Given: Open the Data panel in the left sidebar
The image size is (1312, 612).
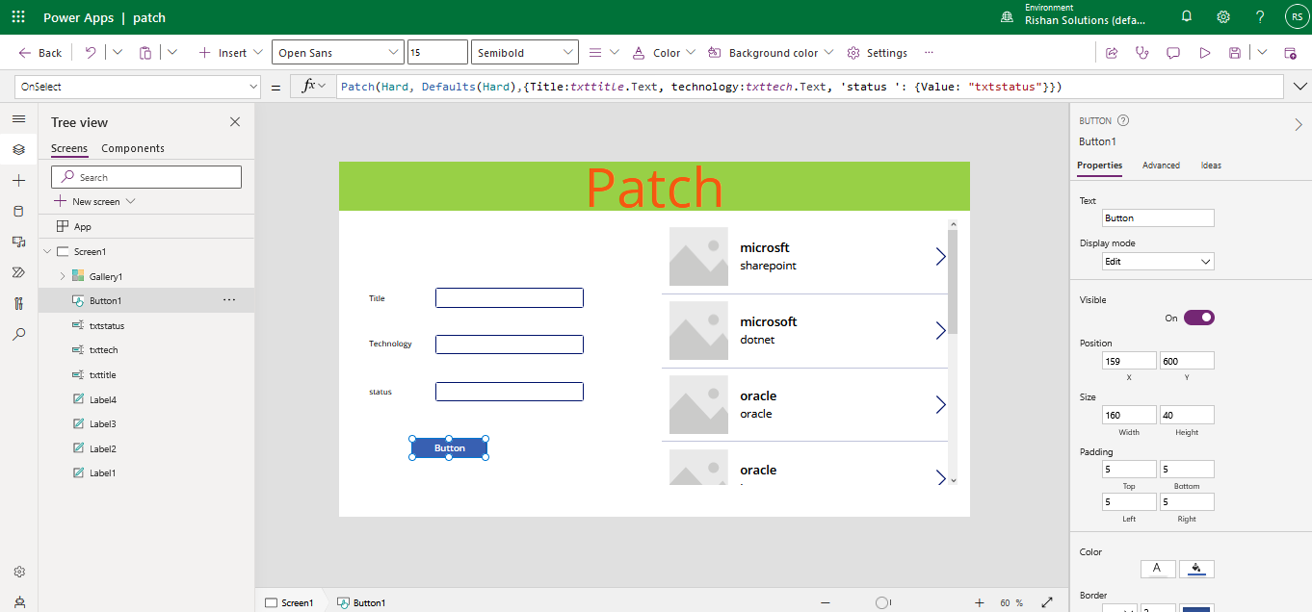Looking at the screenshot, I should click(18, 211).
